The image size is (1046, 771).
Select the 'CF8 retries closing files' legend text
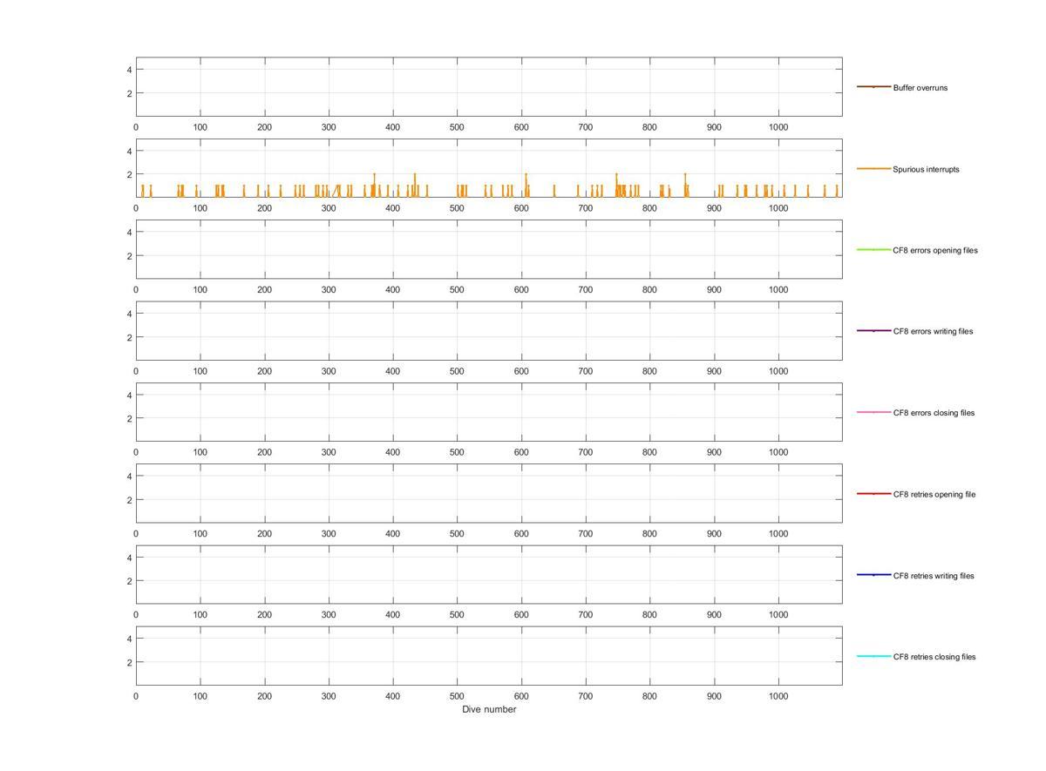pyautogui.click(x=934, y=657)
